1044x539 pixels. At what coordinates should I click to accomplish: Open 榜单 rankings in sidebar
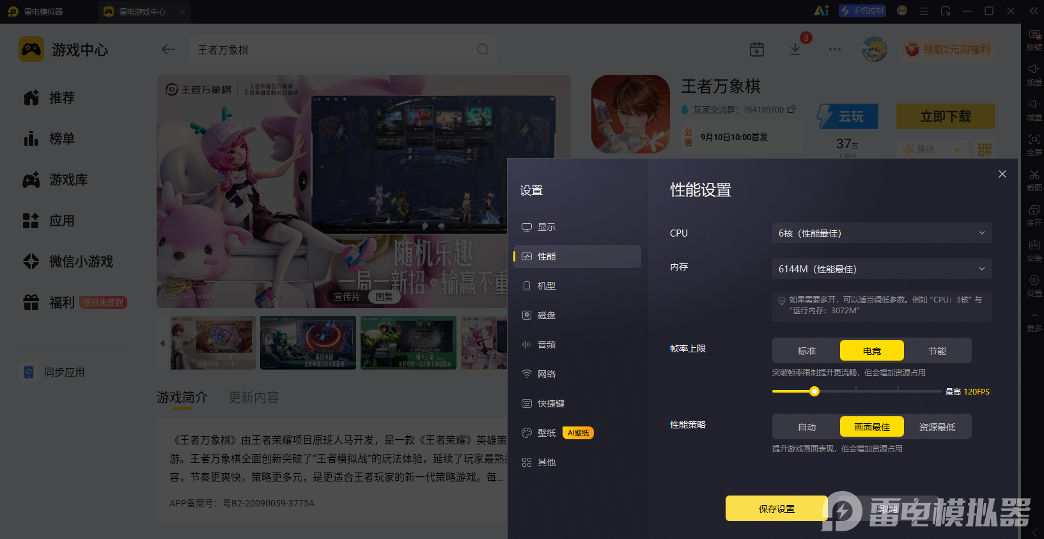coord(50,139)
